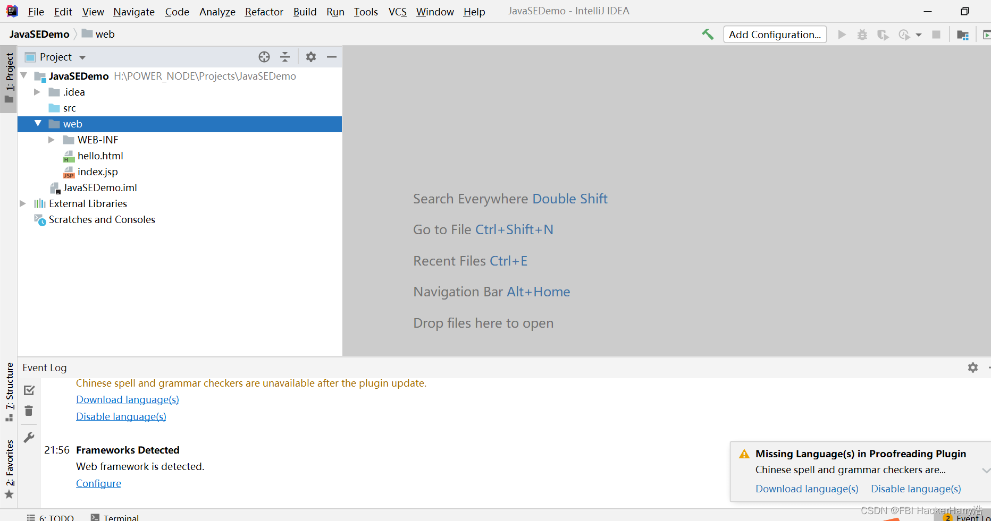
Task: Click the IntelliJ IDEA logo icon
Action: 12,11
